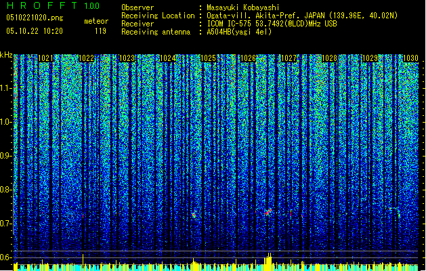Click the 1021 time marker

(x=45, y=58)
